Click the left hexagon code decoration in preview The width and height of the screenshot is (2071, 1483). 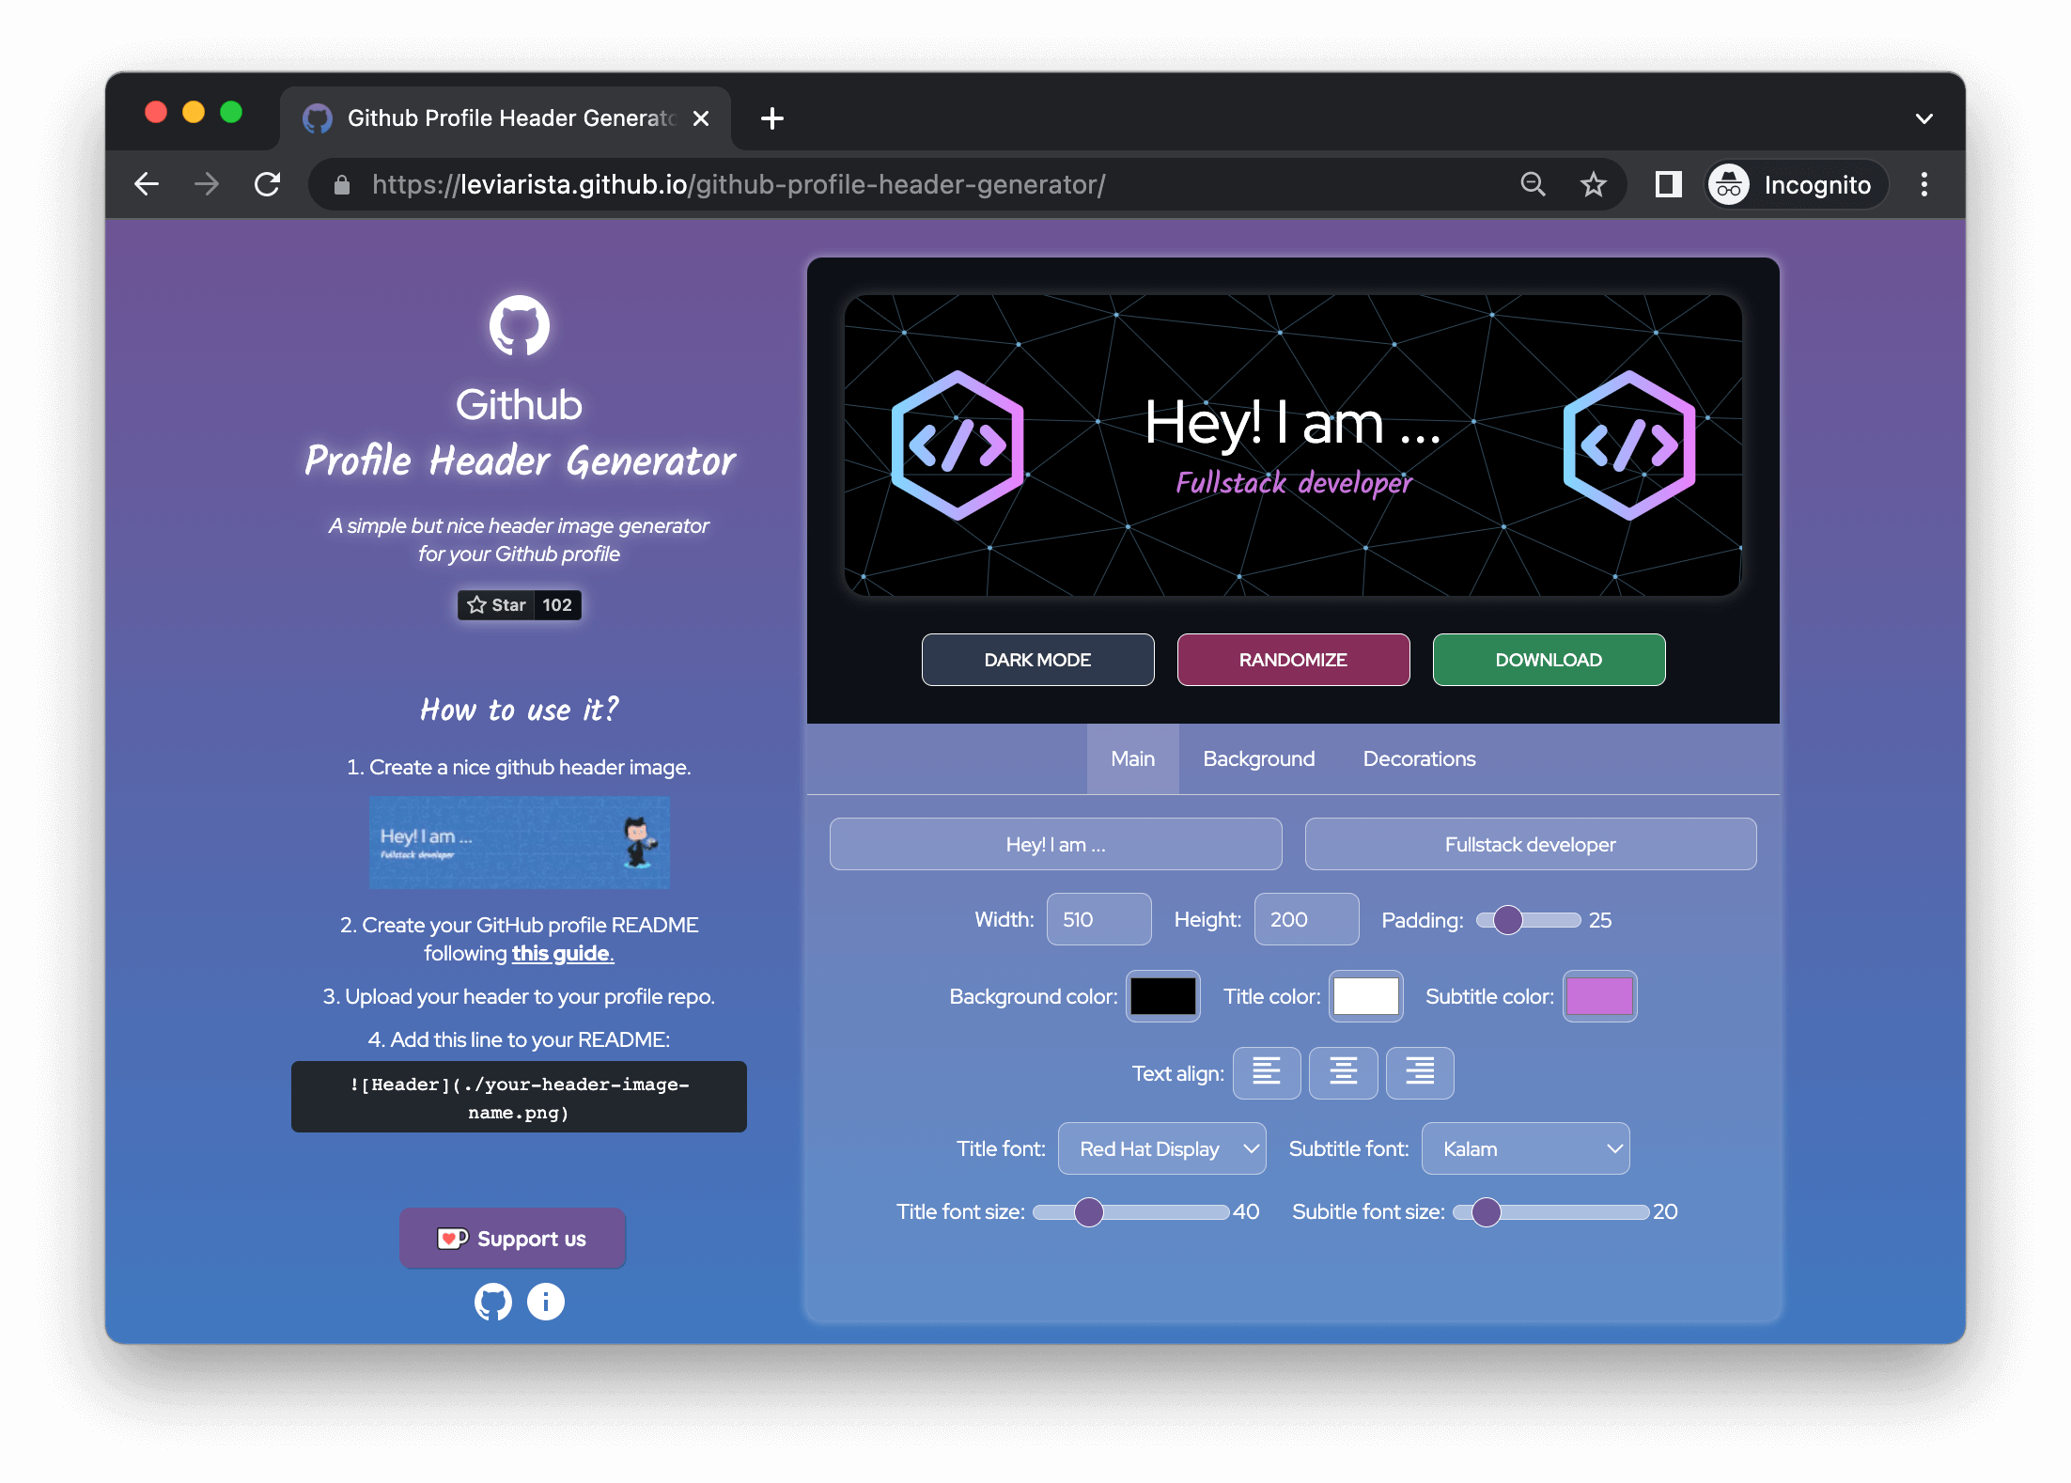coord(958,445)
